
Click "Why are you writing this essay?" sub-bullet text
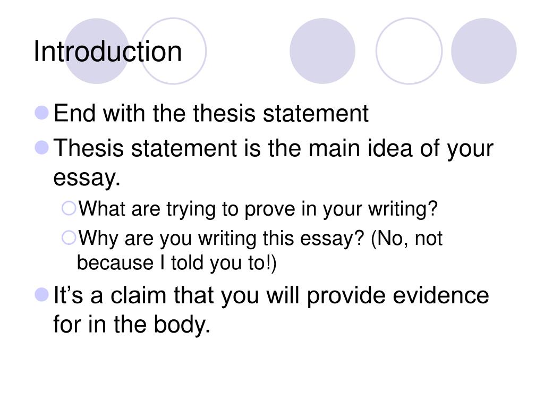coord(221,239)
